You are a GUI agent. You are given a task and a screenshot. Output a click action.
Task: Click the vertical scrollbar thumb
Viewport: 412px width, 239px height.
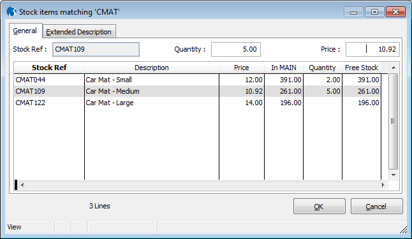pyautogui.click(x=393, y=121)
